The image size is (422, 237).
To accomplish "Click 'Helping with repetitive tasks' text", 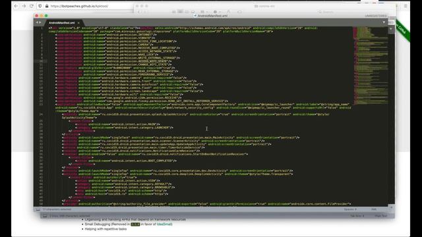I will (x=105, y=229).
